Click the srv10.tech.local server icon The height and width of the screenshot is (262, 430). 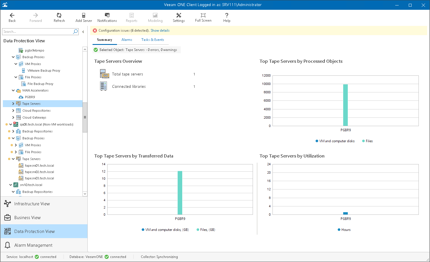click(x=16, y=185)
